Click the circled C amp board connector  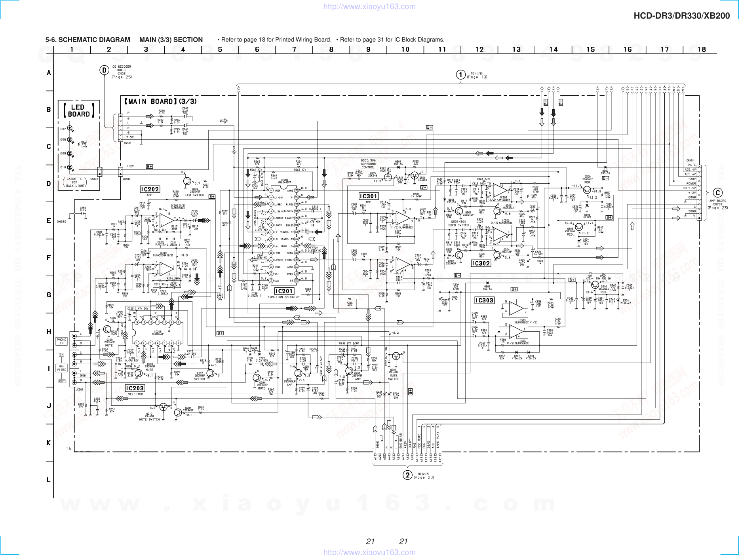718,193
